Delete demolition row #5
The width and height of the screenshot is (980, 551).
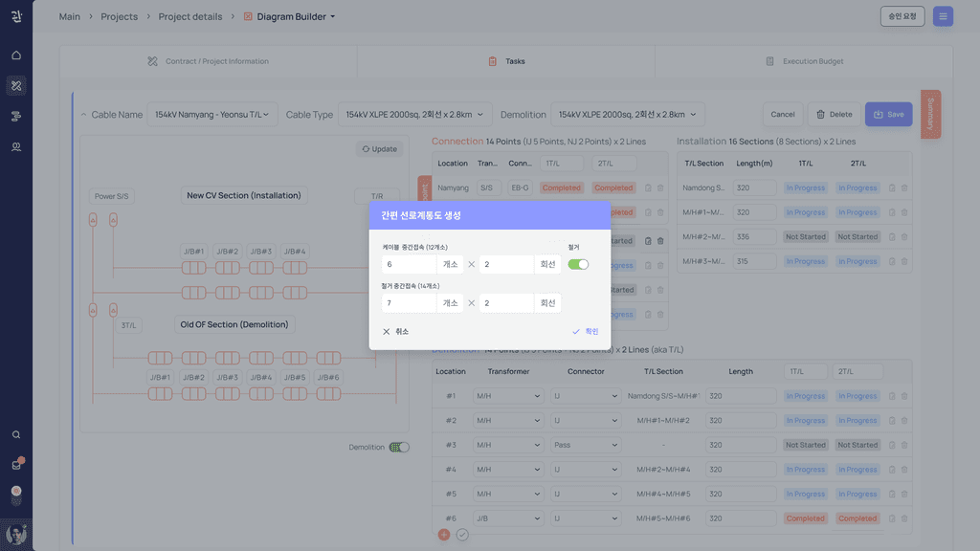pyautogui.click(x=904, y=494)
